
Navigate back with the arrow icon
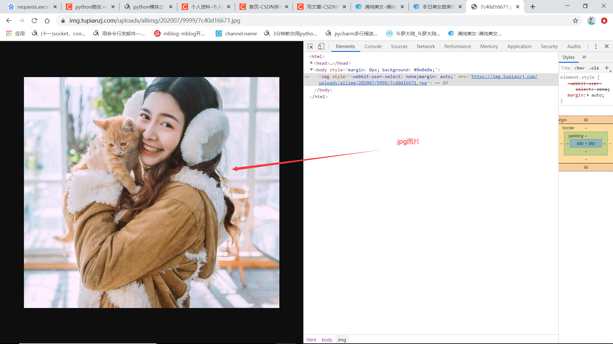point(8,20)
